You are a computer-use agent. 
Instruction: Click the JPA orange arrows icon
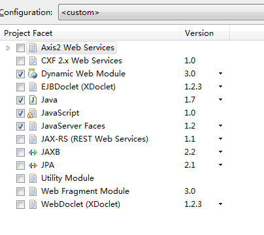[x=33, y=165]
